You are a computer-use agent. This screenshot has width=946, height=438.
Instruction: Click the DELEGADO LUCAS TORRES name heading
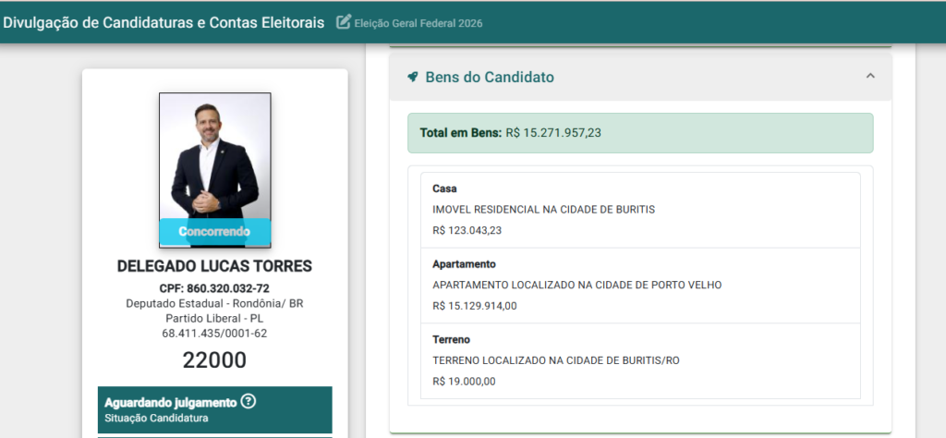coord(214,266)
